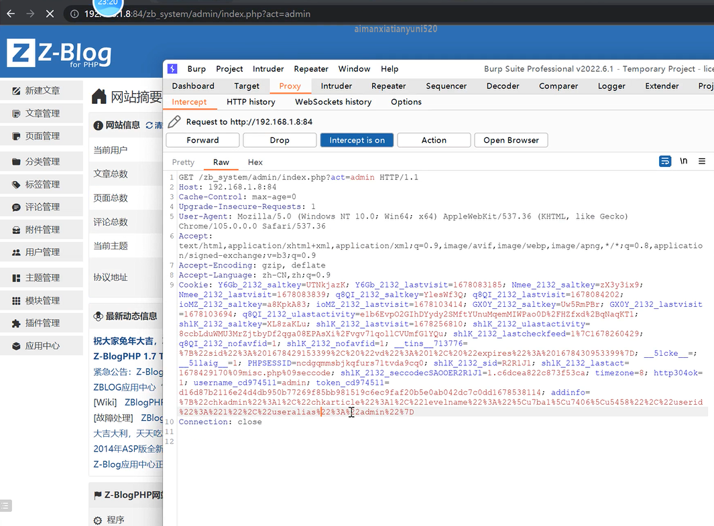Open 应用中心 via its sidebar icon

coord(16,346)
